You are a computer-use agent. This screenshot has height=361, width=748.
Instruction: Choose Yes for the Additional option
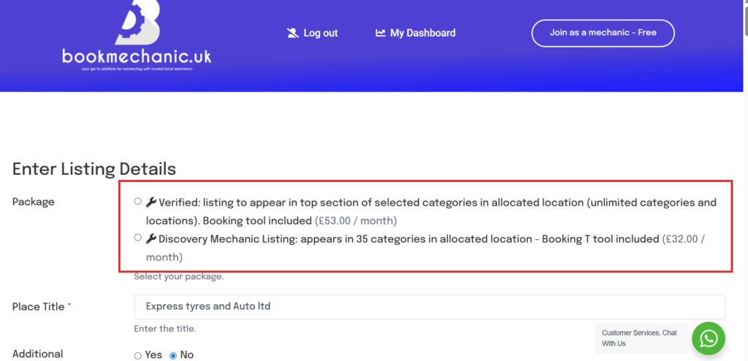pyautogui.click(x=138, y=356)
